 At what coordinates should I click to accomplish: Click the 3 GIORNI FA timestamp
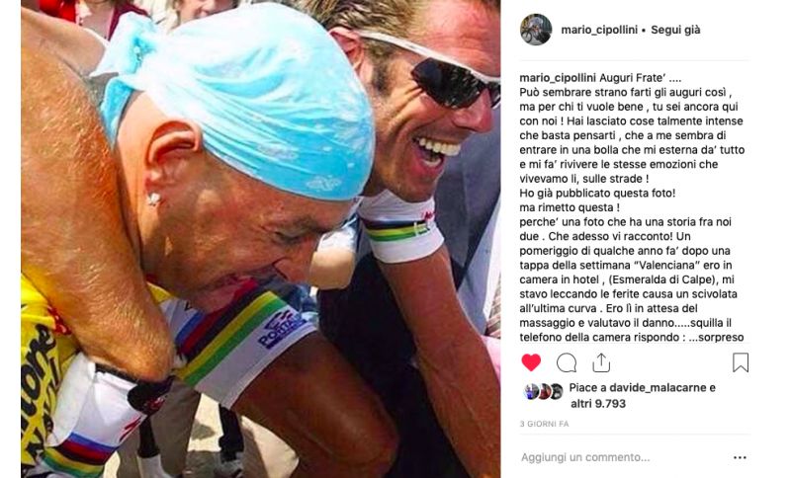(x=545, y=424)
